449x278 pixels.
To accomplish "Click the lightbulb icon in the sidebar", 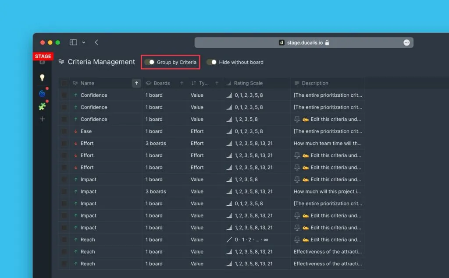I will pos(42,78).
